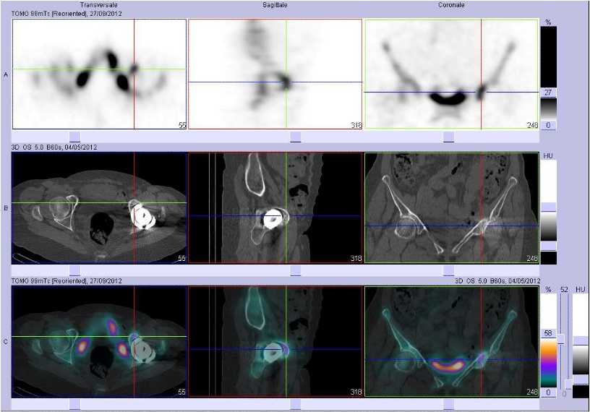590x412 pixels.
Task: Click the row C HU grayscale gradient
Action: coord(581,360)
